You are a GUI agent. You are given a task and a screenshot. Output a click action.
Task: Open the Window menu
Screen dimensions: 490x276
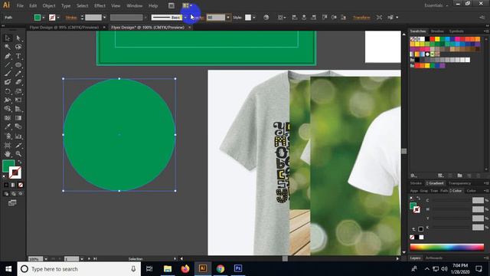tap(135, 5)
